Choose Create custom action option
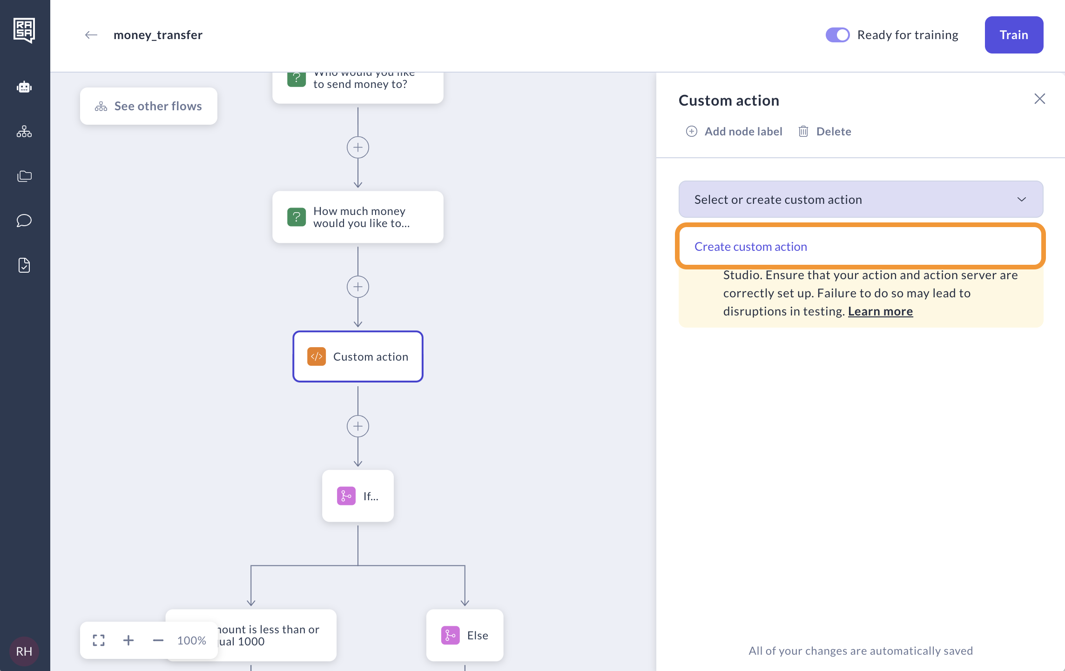1065x671 pixels. [751, 247]
